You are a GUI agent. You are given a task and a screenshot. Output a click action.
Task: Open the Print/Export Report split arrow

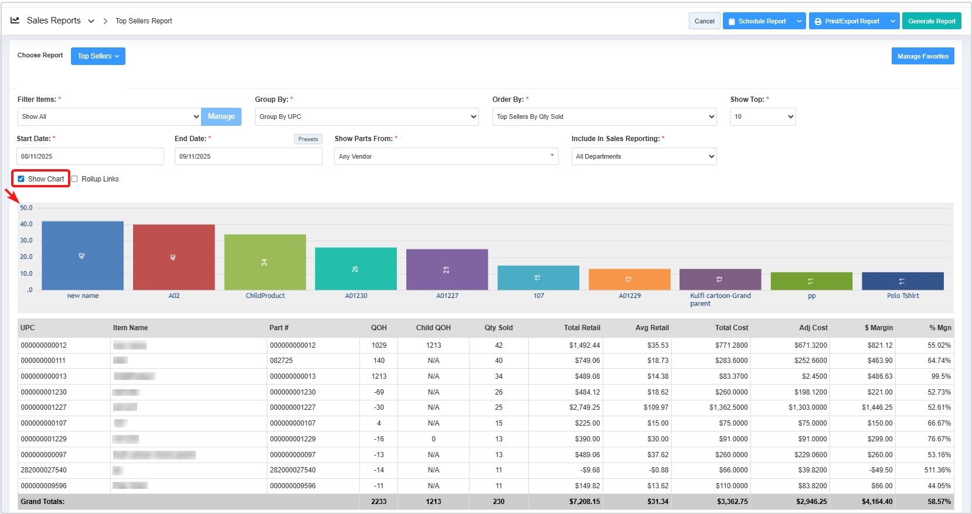[x=892, y=21]
